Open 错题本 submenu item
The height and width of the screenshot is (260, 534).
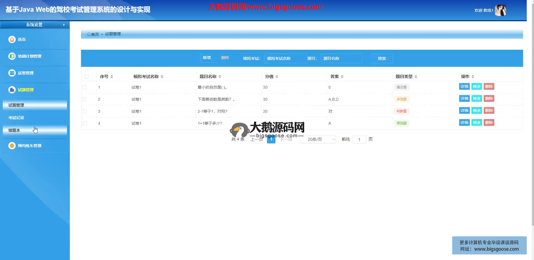click(14, 130)
